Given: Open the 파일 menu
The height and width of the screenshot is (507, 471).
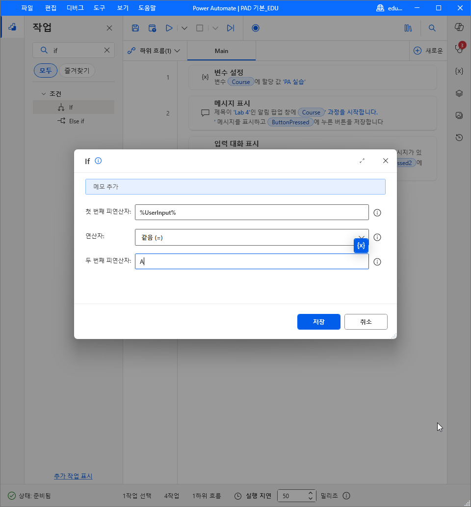Looking at the screenshot, I should (27, 8).
